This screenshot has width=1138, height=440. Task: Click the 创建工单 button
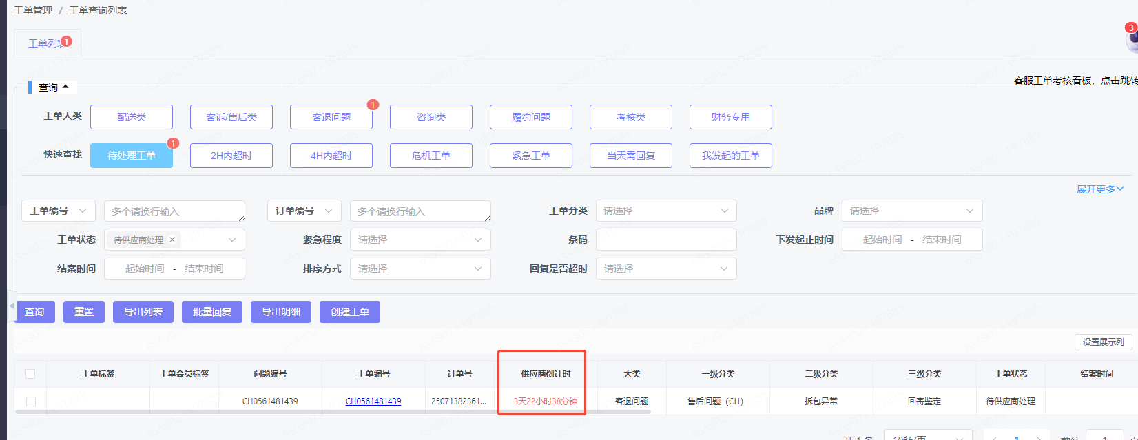click(x=349, y=312)
